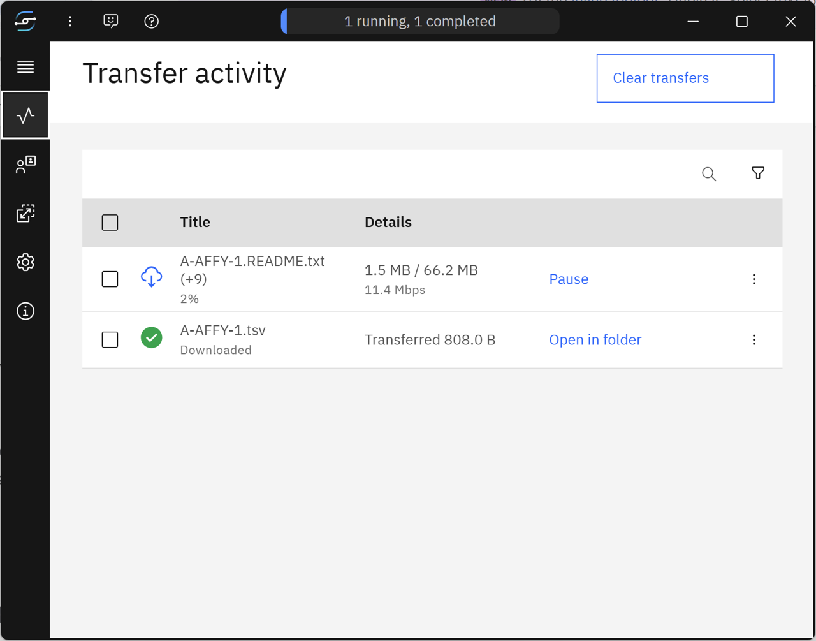Click the '1 running, 1 completed' progress bar

(x=420, y=22)
